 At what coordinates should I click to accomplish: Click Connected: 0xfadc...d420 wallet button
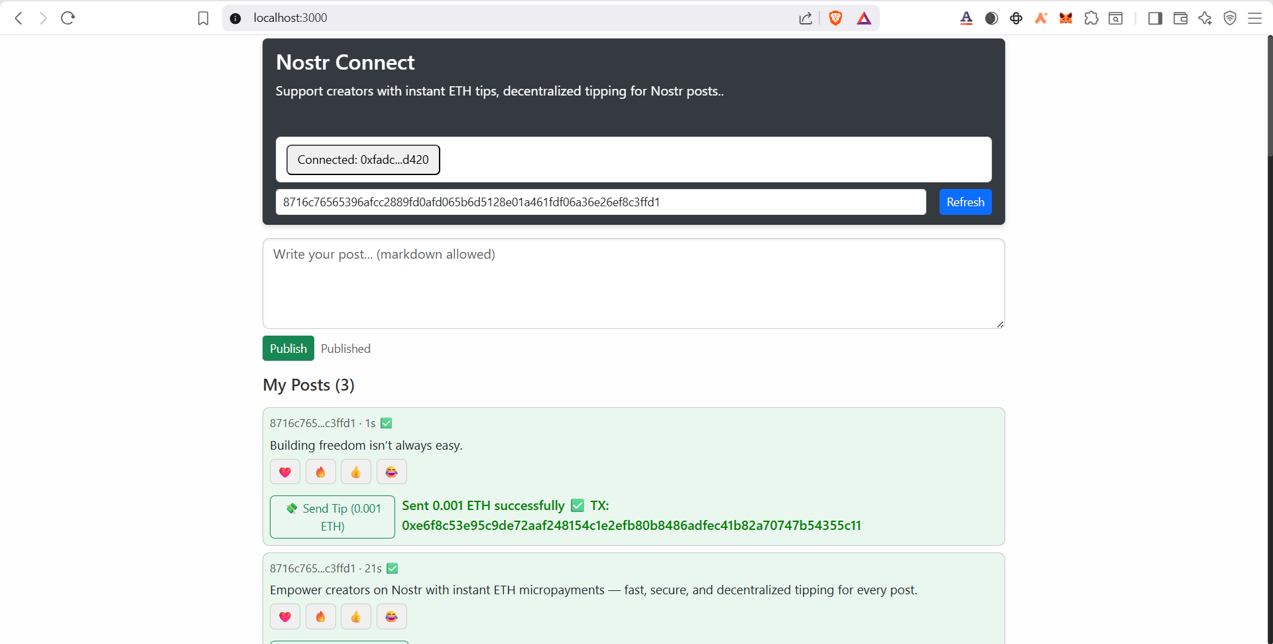(x=363, y=160)
